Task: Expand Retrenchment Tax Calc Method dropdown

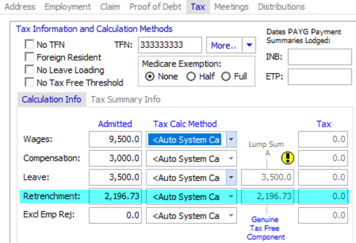Action: point(230,197)
